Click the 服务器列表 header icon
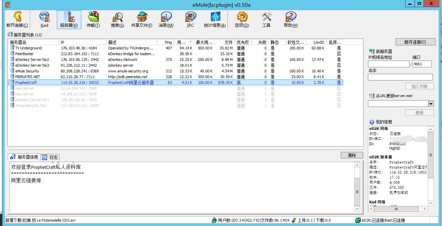This screenshot has height=226, width=442. pyautogui.click(x=10, y=35)
